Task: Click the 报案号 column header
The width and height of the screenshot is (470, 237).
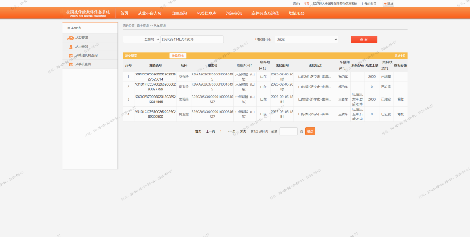Action: click(x=212, y=65)
